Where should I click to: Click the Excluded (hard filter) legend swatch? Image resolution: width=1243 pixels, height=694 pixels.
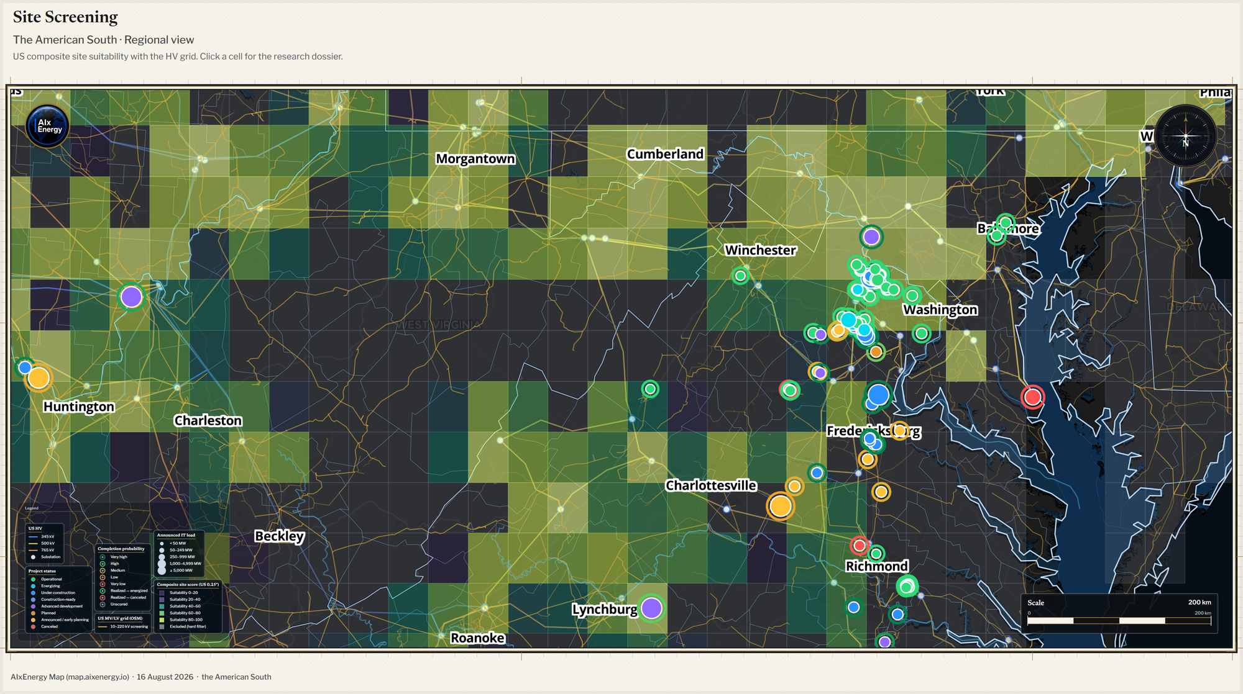pos(162,626)
